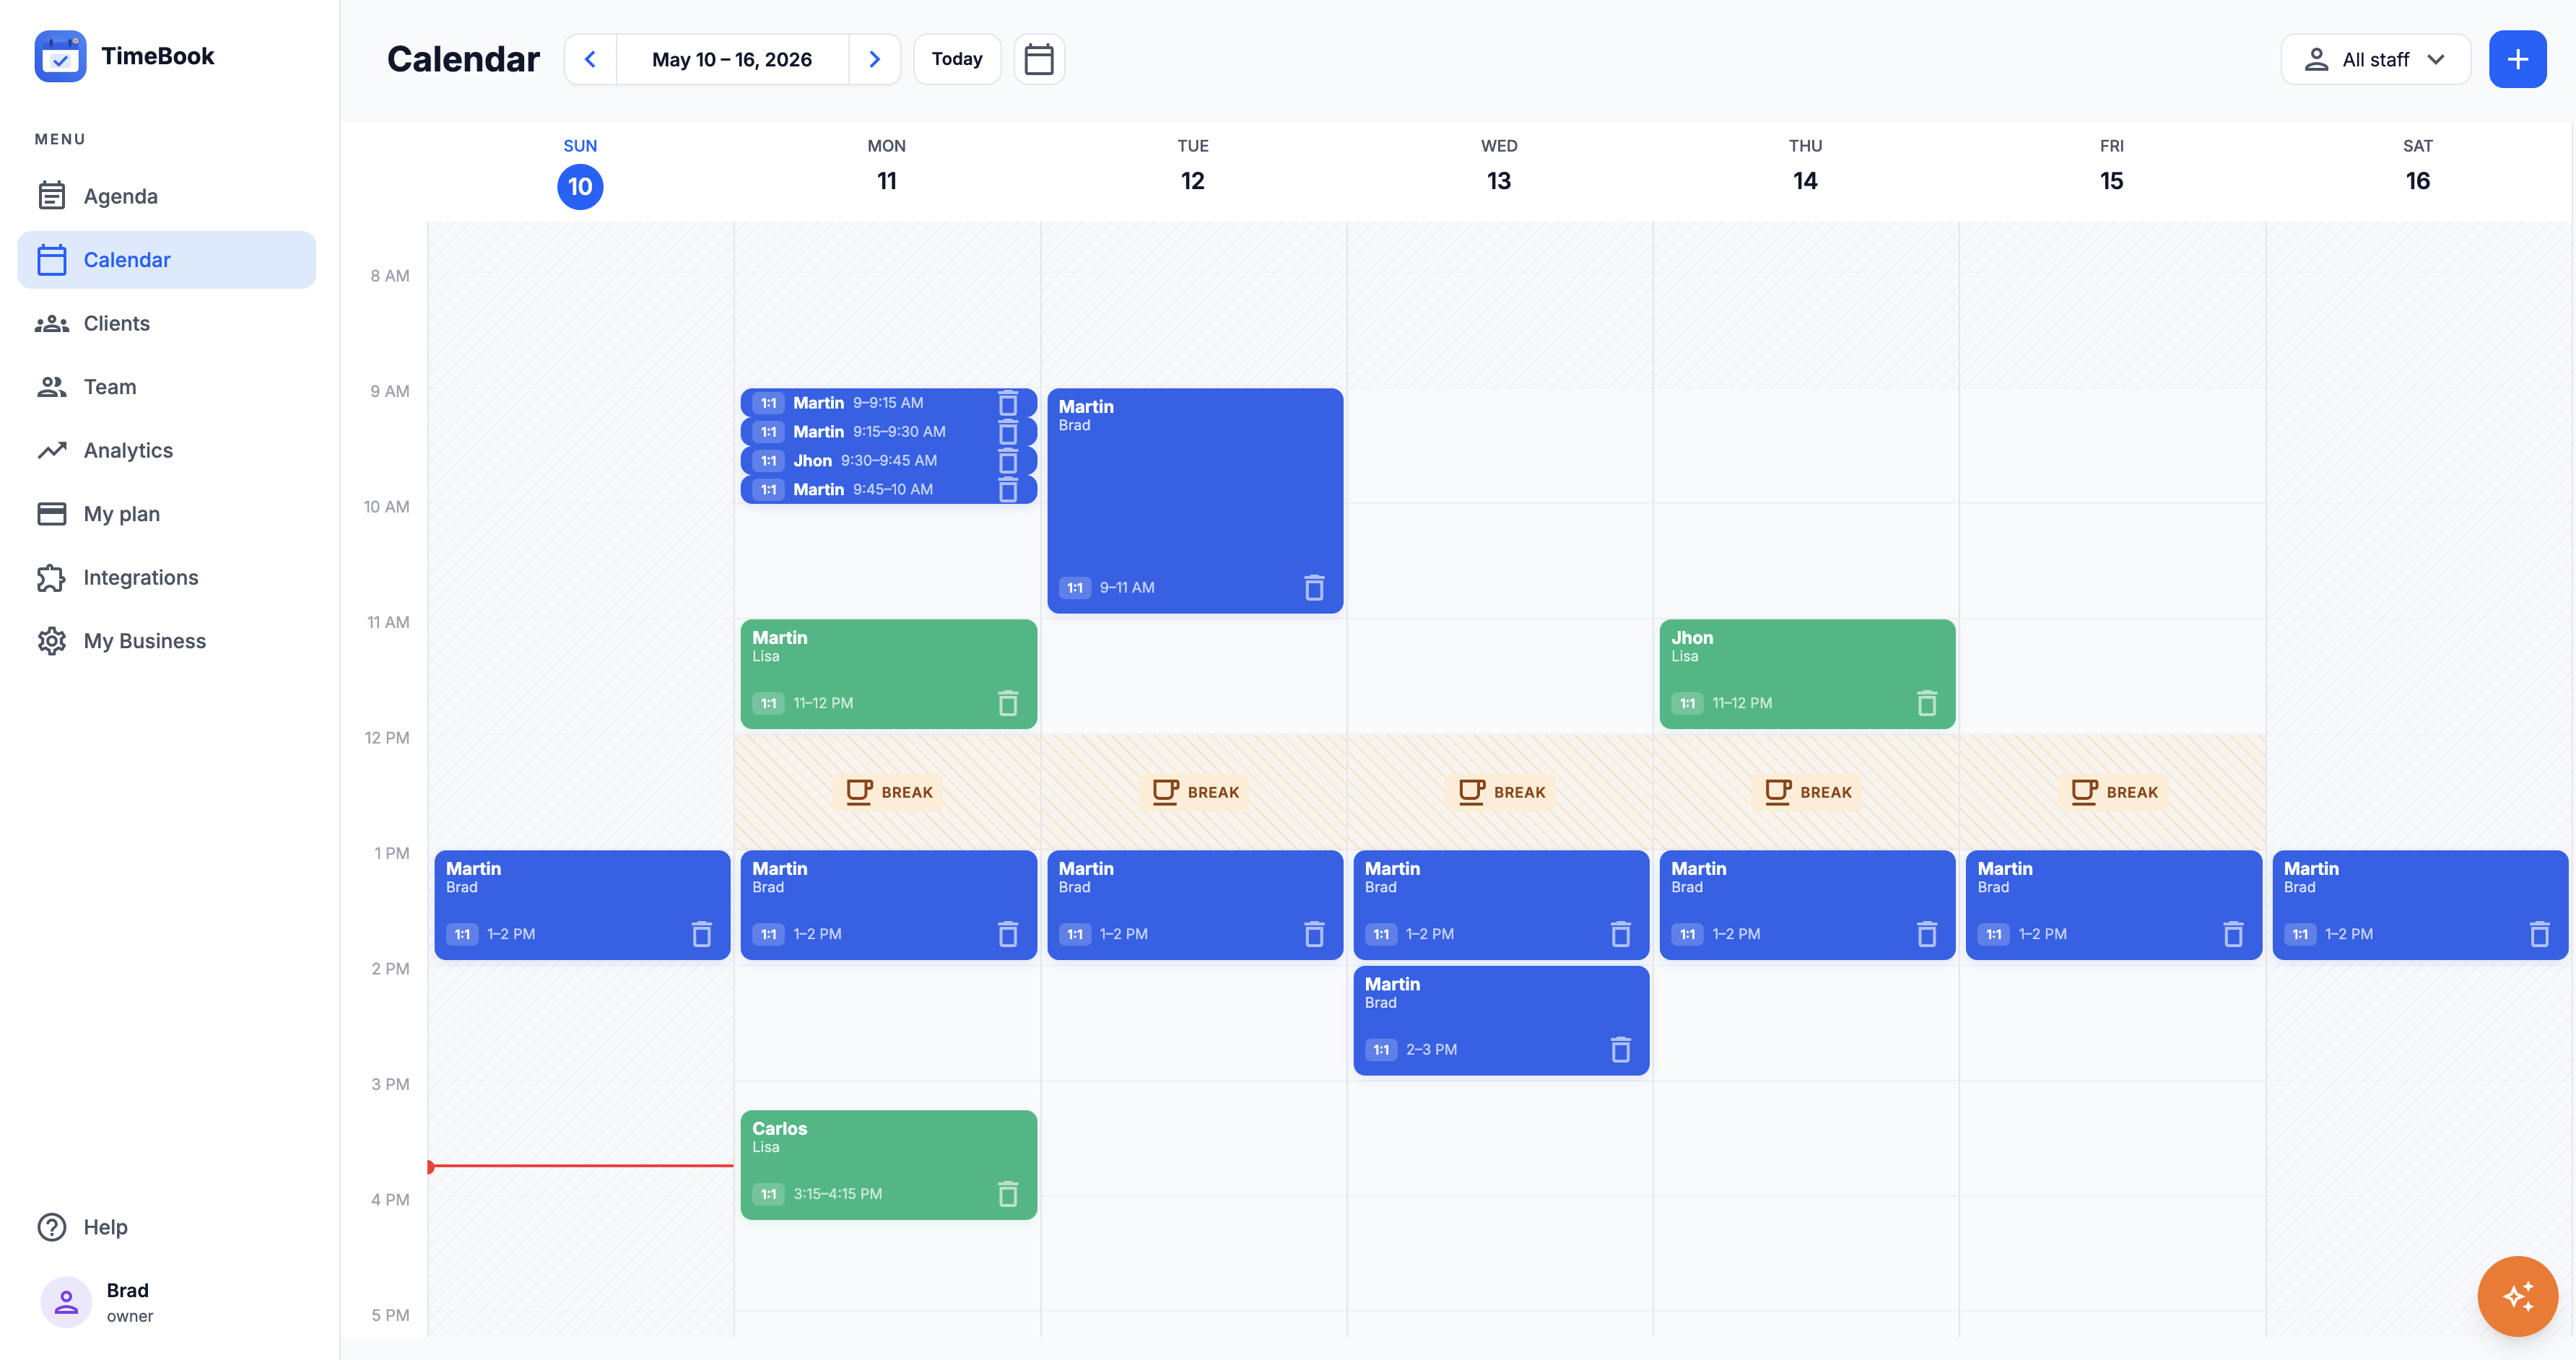Expand the All staff dropdown
Screen dimensions: 2576x1360
coord(2376,59)
